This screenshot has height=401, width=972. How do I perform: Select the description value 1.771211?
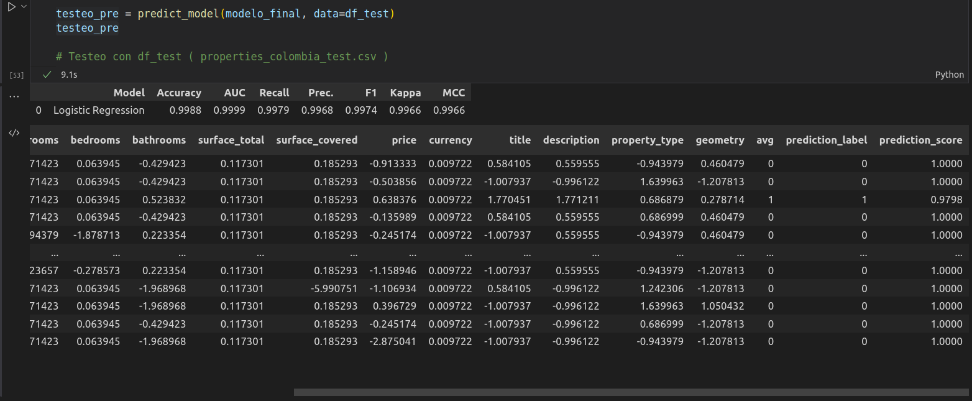coord(577,200)
